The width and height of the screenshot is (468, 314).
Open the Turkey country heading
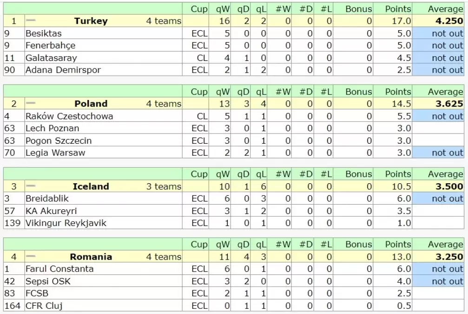(x=91, y=21)
